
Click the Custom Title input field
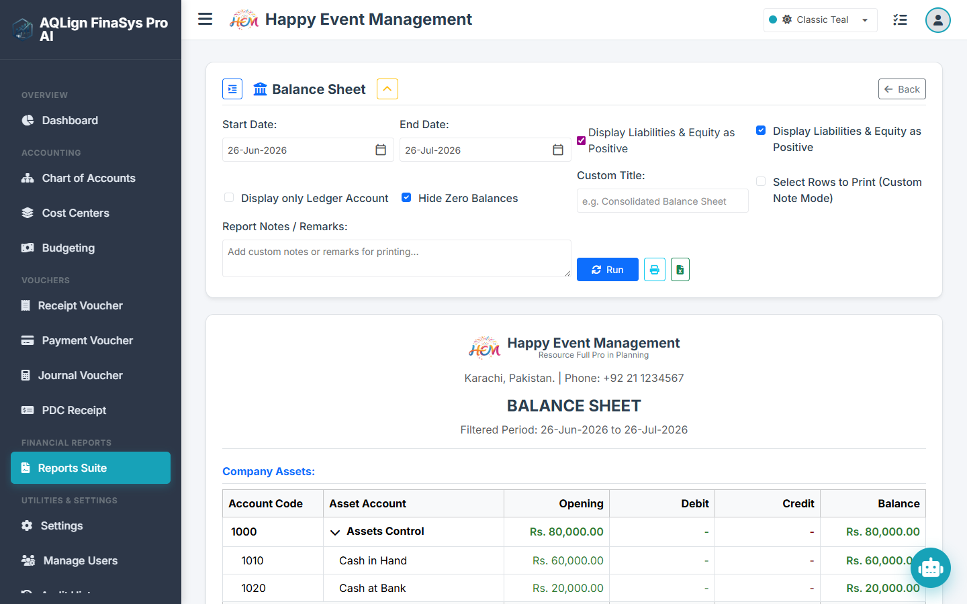point(663,201)
